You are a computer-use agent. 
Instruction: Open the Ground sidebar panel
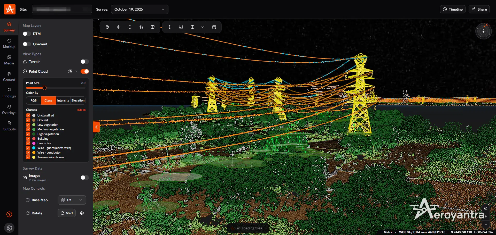[x=9, y=77]
